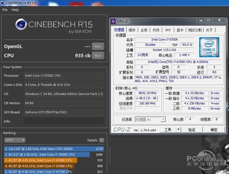Click the L3 cache value 8 MBytes
Image resolution: width=229 pixels, height=174 pixels.
click(194, 109)
